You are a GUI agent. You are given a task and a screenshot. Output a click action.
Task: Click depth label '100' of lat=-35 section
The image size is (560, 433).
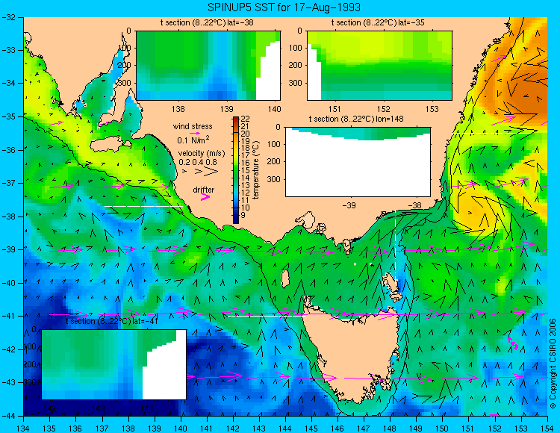296,48
